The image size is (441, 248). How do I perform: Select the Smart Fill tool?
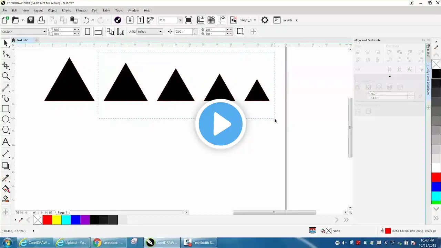(x=6, y=199)
